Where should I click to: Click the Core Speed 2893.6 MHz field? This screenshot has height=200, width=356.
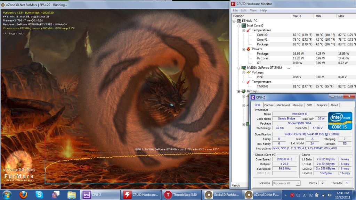point(285,159)
